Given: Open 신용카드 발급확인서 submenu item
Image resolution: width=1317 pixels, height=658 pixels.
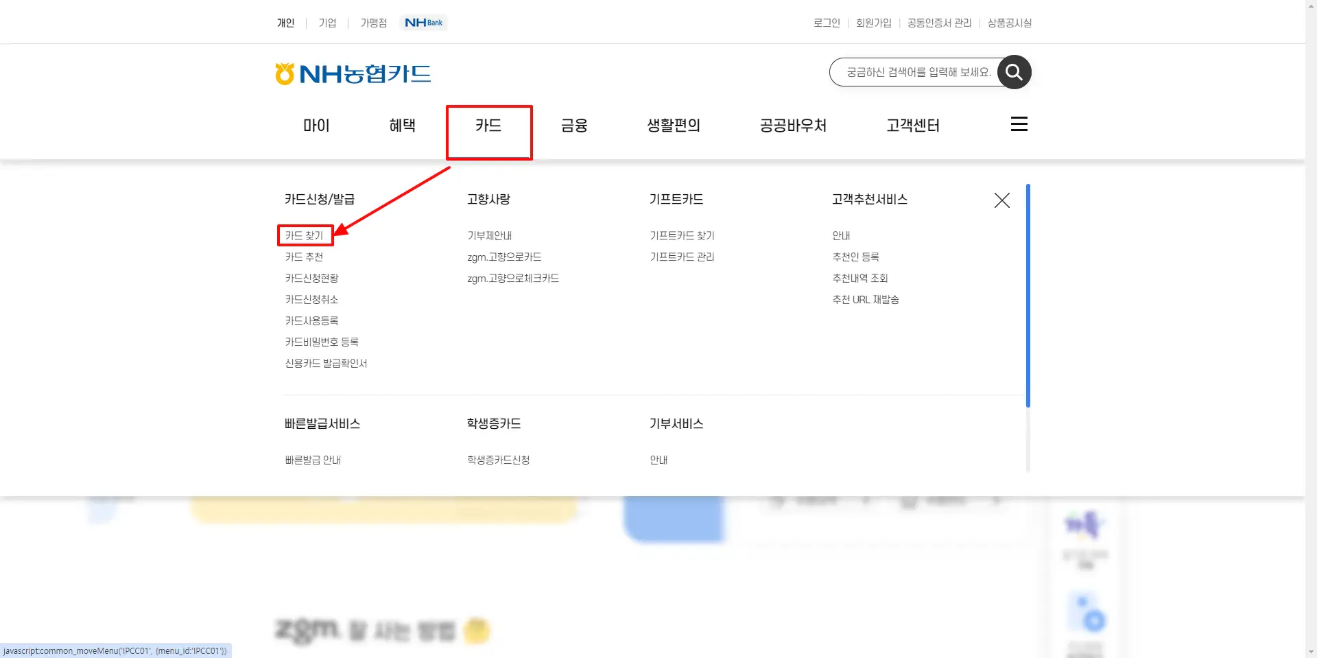Looking at the screenshot, I should click(326, 363).
